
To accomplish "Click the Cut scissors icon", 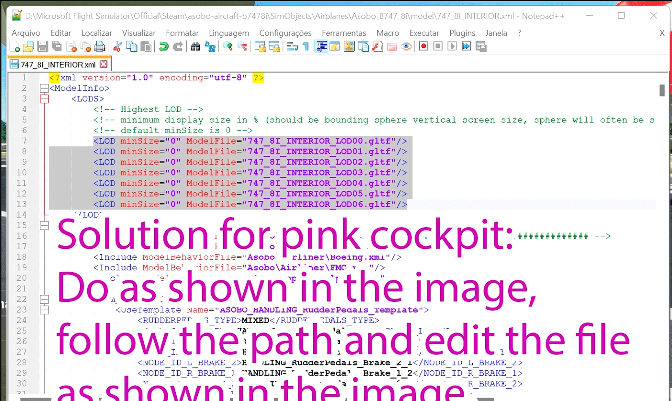I will [117, 46].
